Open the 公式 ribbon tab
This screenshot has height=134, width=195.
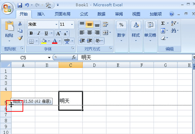pyautogui.click(x=84, y=14)
